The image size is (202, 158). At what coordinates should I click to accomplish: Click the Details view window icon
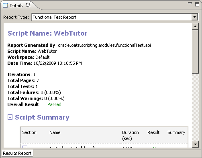click(x=5, y=5)
